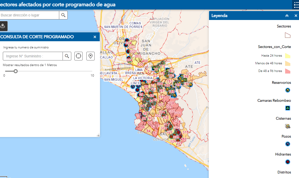
Task: Click the crosshair locate button
Action: pyautogui.click(x=78, y=56)
